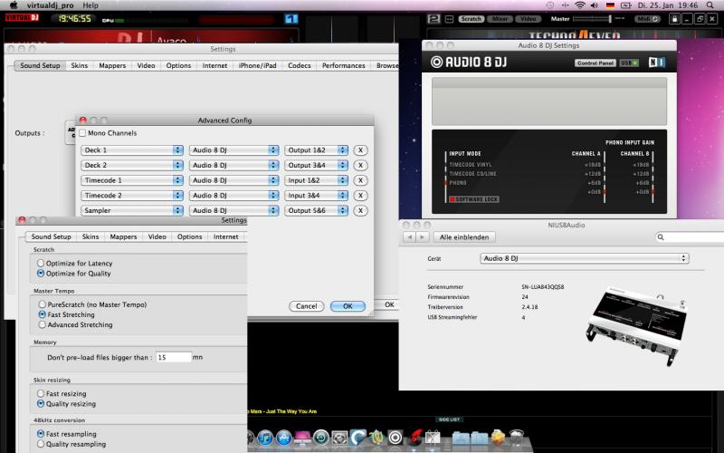Image resolution: width=724 pixels, height=453 pixels.
Task: Click the Audio 8 DJ circular logo
Action: pyautogui.click(x=436, y=62)
